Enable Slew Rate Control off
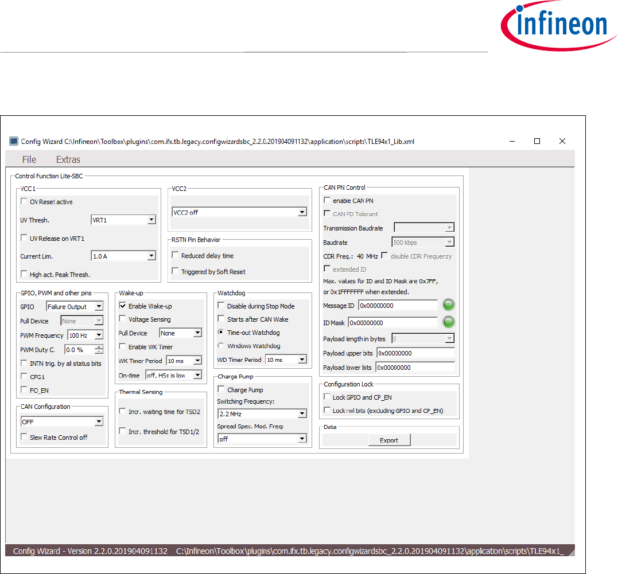The image size is (618, 574). pyautogui.click(x=24, y=437)
